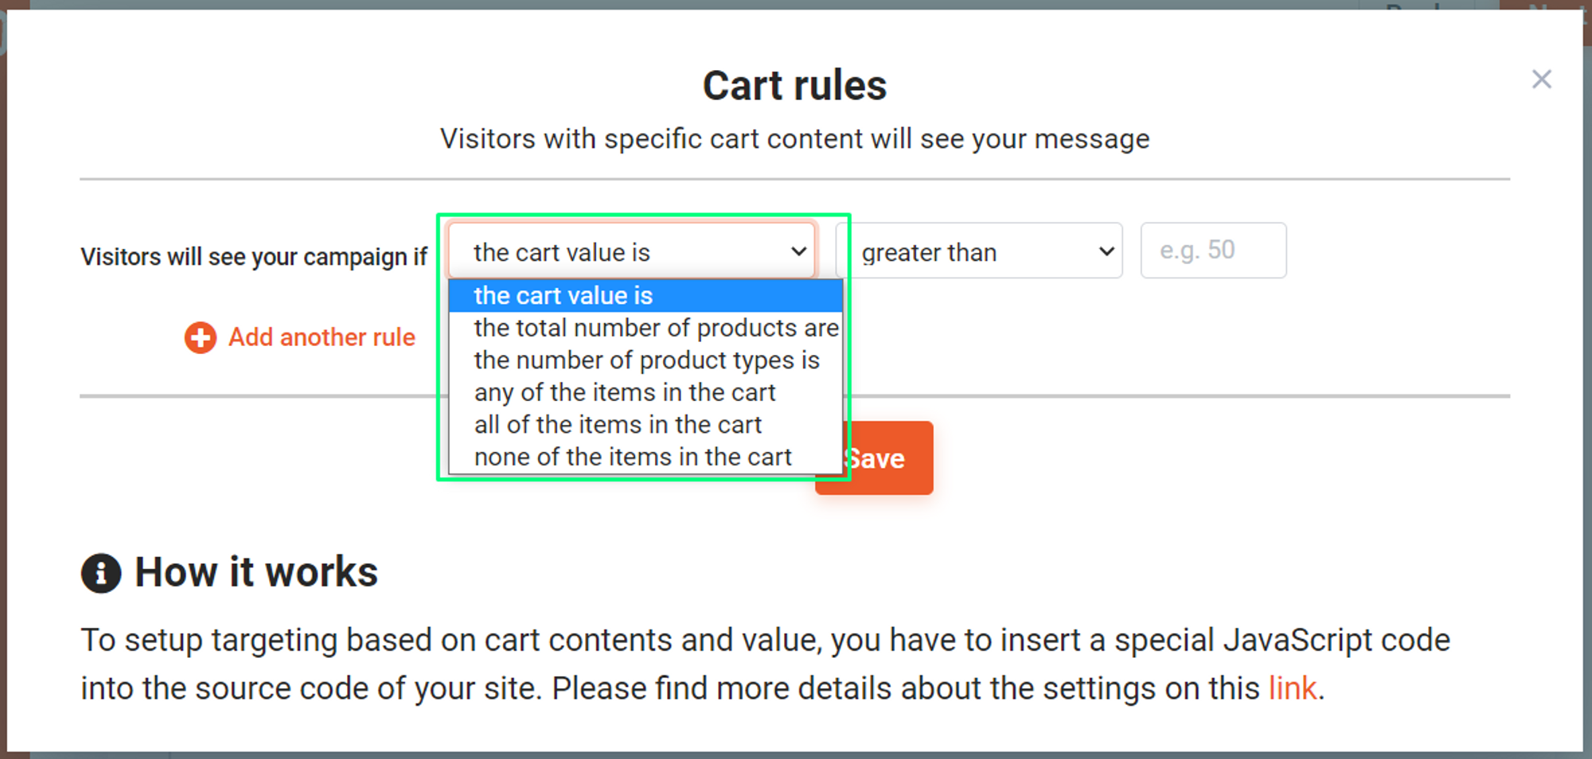Open the greater than comparison dropdown
The width and height of the screenshot is (1592, 759).
coord(977,251)
